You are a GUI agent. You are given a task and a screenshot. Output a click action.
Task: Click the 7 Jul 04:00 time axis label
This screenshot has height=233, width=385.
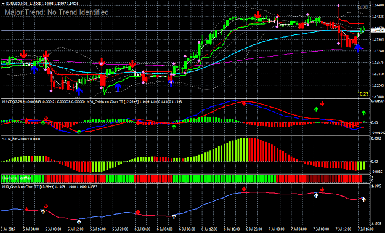pyautogui.click(x=299, y=229)
